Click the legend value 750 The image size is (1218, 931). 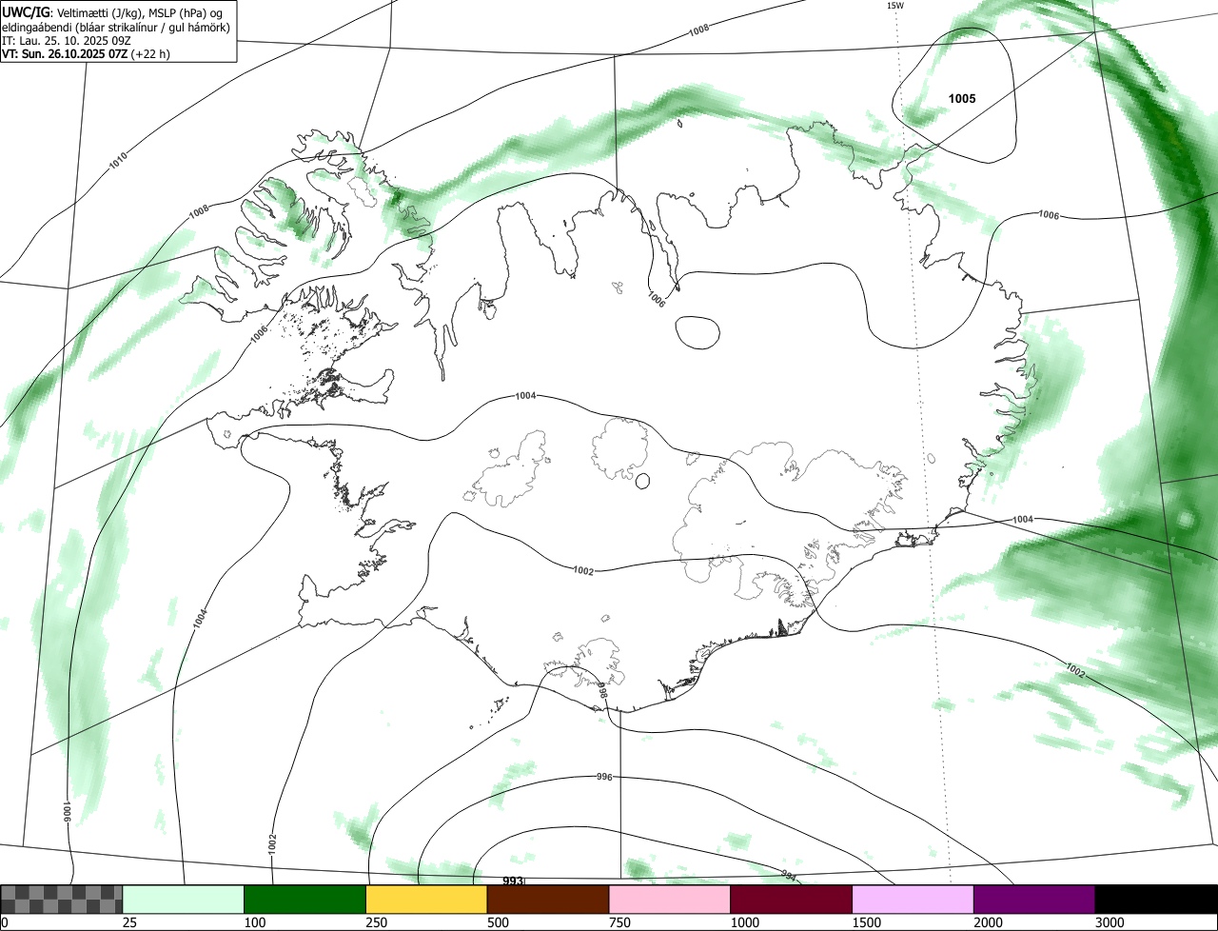[619, 922]
